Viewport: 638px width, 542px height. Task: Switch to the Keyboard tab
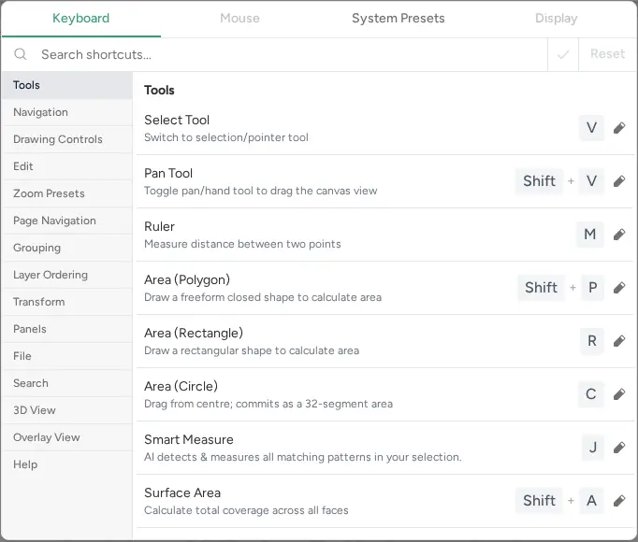81,19
